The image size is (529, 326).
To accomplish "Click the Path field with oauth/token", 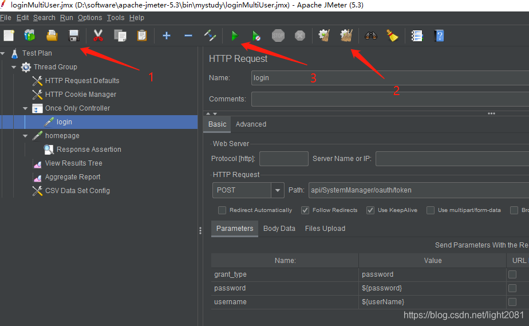I will 419,190.
